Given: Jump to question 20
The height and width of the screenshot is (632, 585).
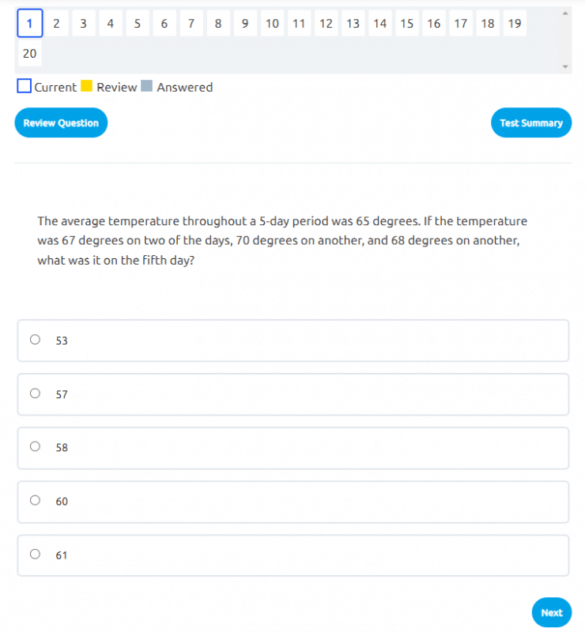Looking at the screenshot, I should click(x=29, y=54).
